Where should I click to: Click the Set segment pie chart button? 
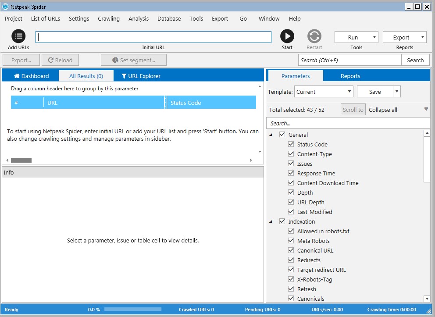tap(133, 60)
